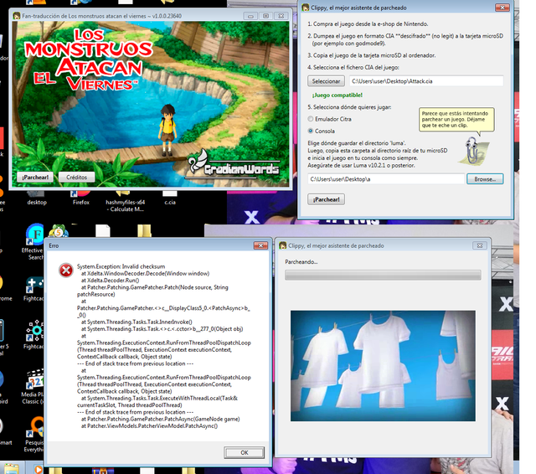Close the Clippy setup window
The height and width of the screenshot is (474, 536).
point(502,8)
